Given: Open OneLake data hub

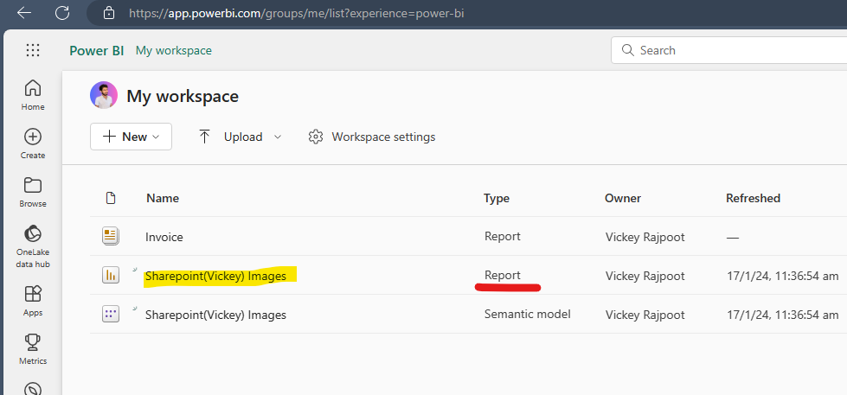Looking at the screenshot, I should tap(33, 246).
